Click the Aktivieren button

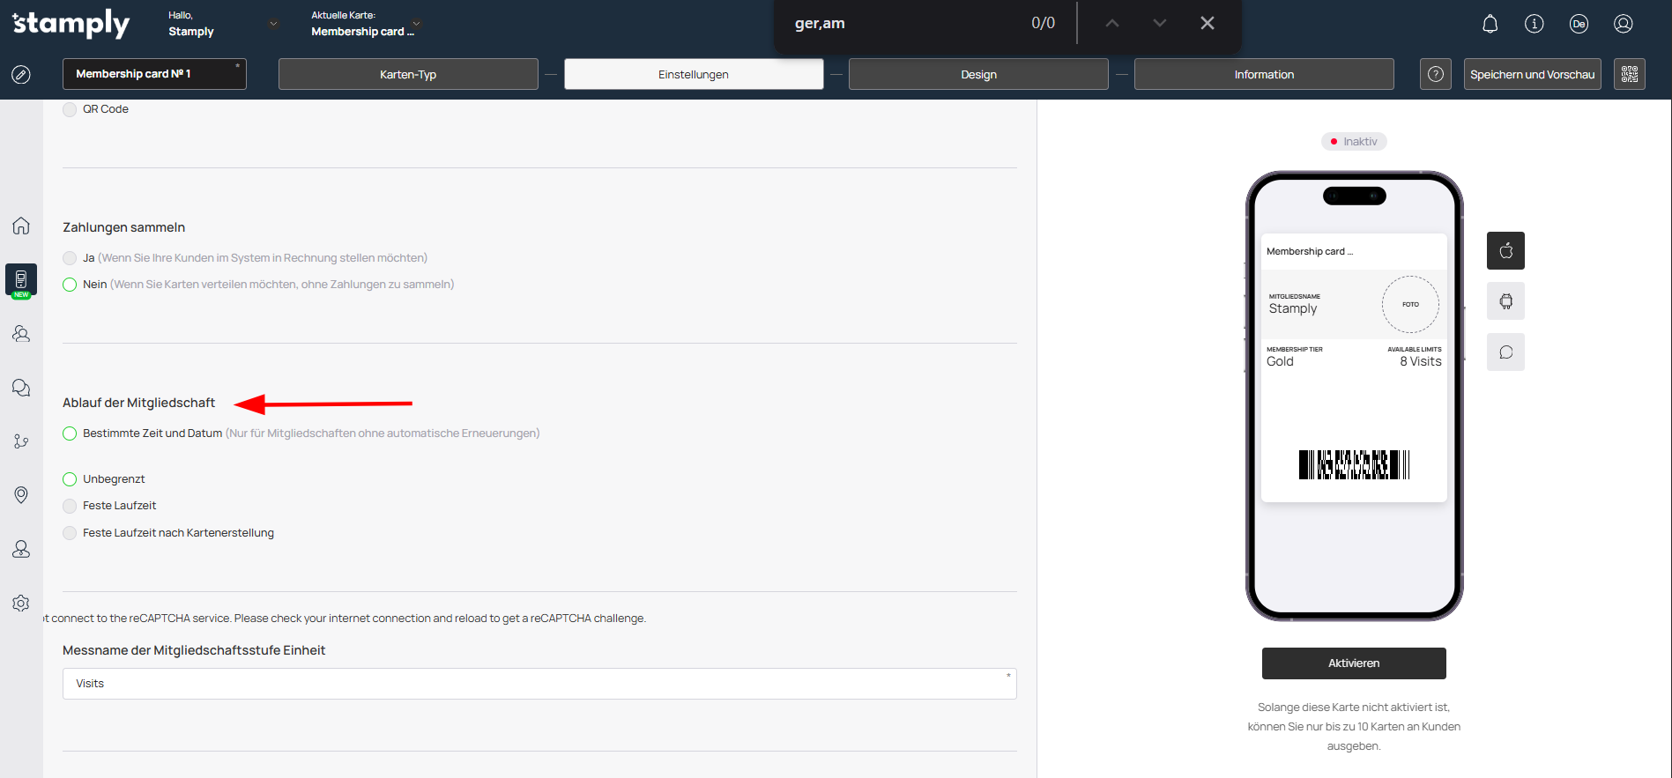click(x=1353, y=663)
